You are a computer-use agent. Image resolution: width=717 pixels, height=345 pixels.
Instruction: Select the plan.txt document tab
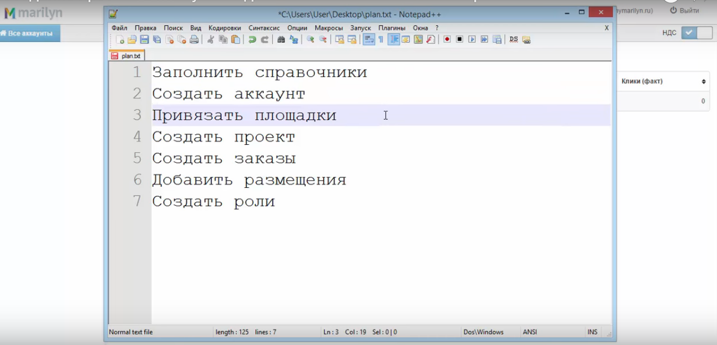[x=129, y=55]
